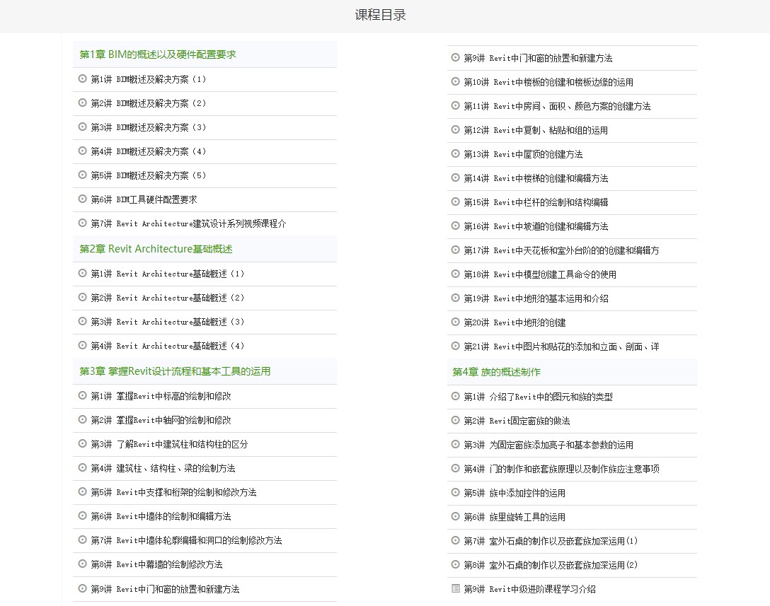The width and height of the screenshot is (770, 606).
Task: Click play icon beside 第14讲 Revit中楼梯的创建和编辑方法
Action: [455, 177]
